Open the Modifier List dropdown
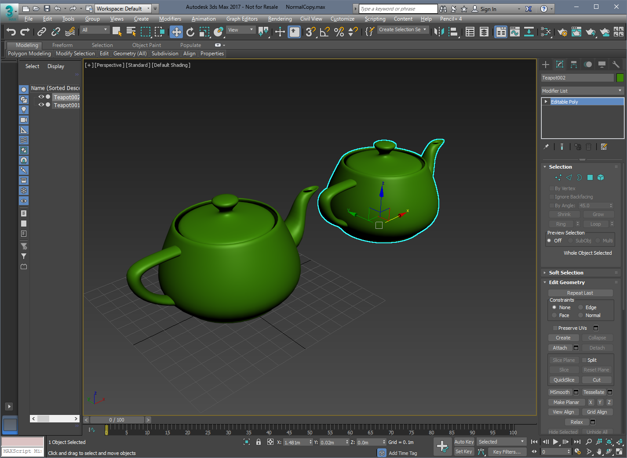The width and height of the screenshot is (627, 458). click(x=583, y=91)
